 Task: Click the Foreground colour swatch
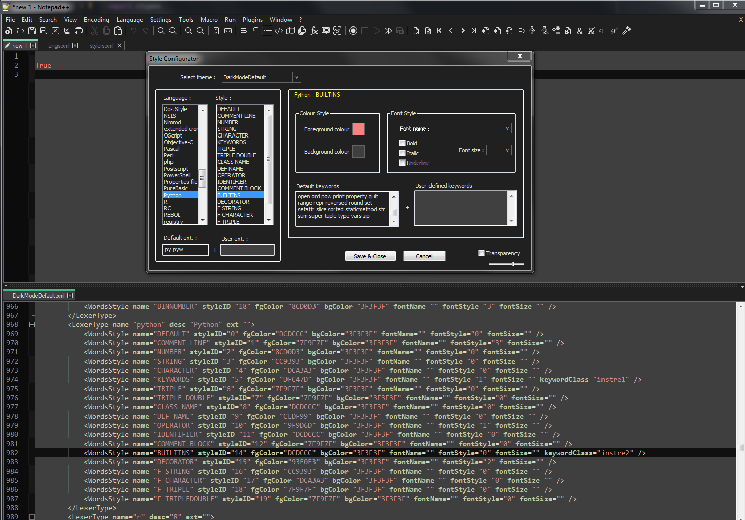[x=358, y=129]
